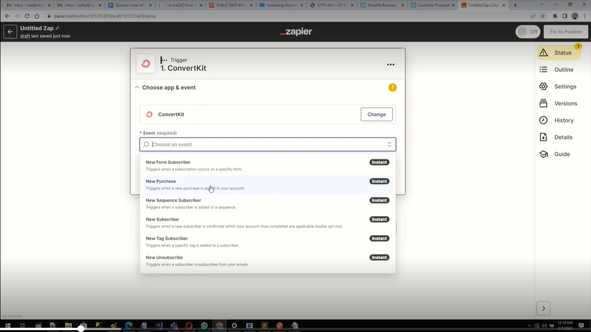Switch to Uploading Documents tab
The image size is (591, 332).
(x=280, y=5)
